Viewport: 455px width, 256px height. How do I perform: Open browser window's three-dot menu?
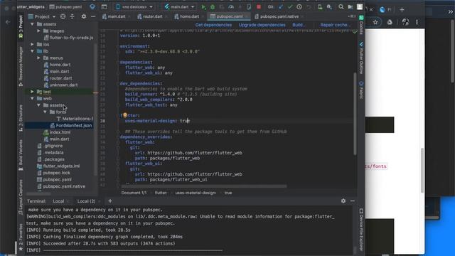pos(417,22)
